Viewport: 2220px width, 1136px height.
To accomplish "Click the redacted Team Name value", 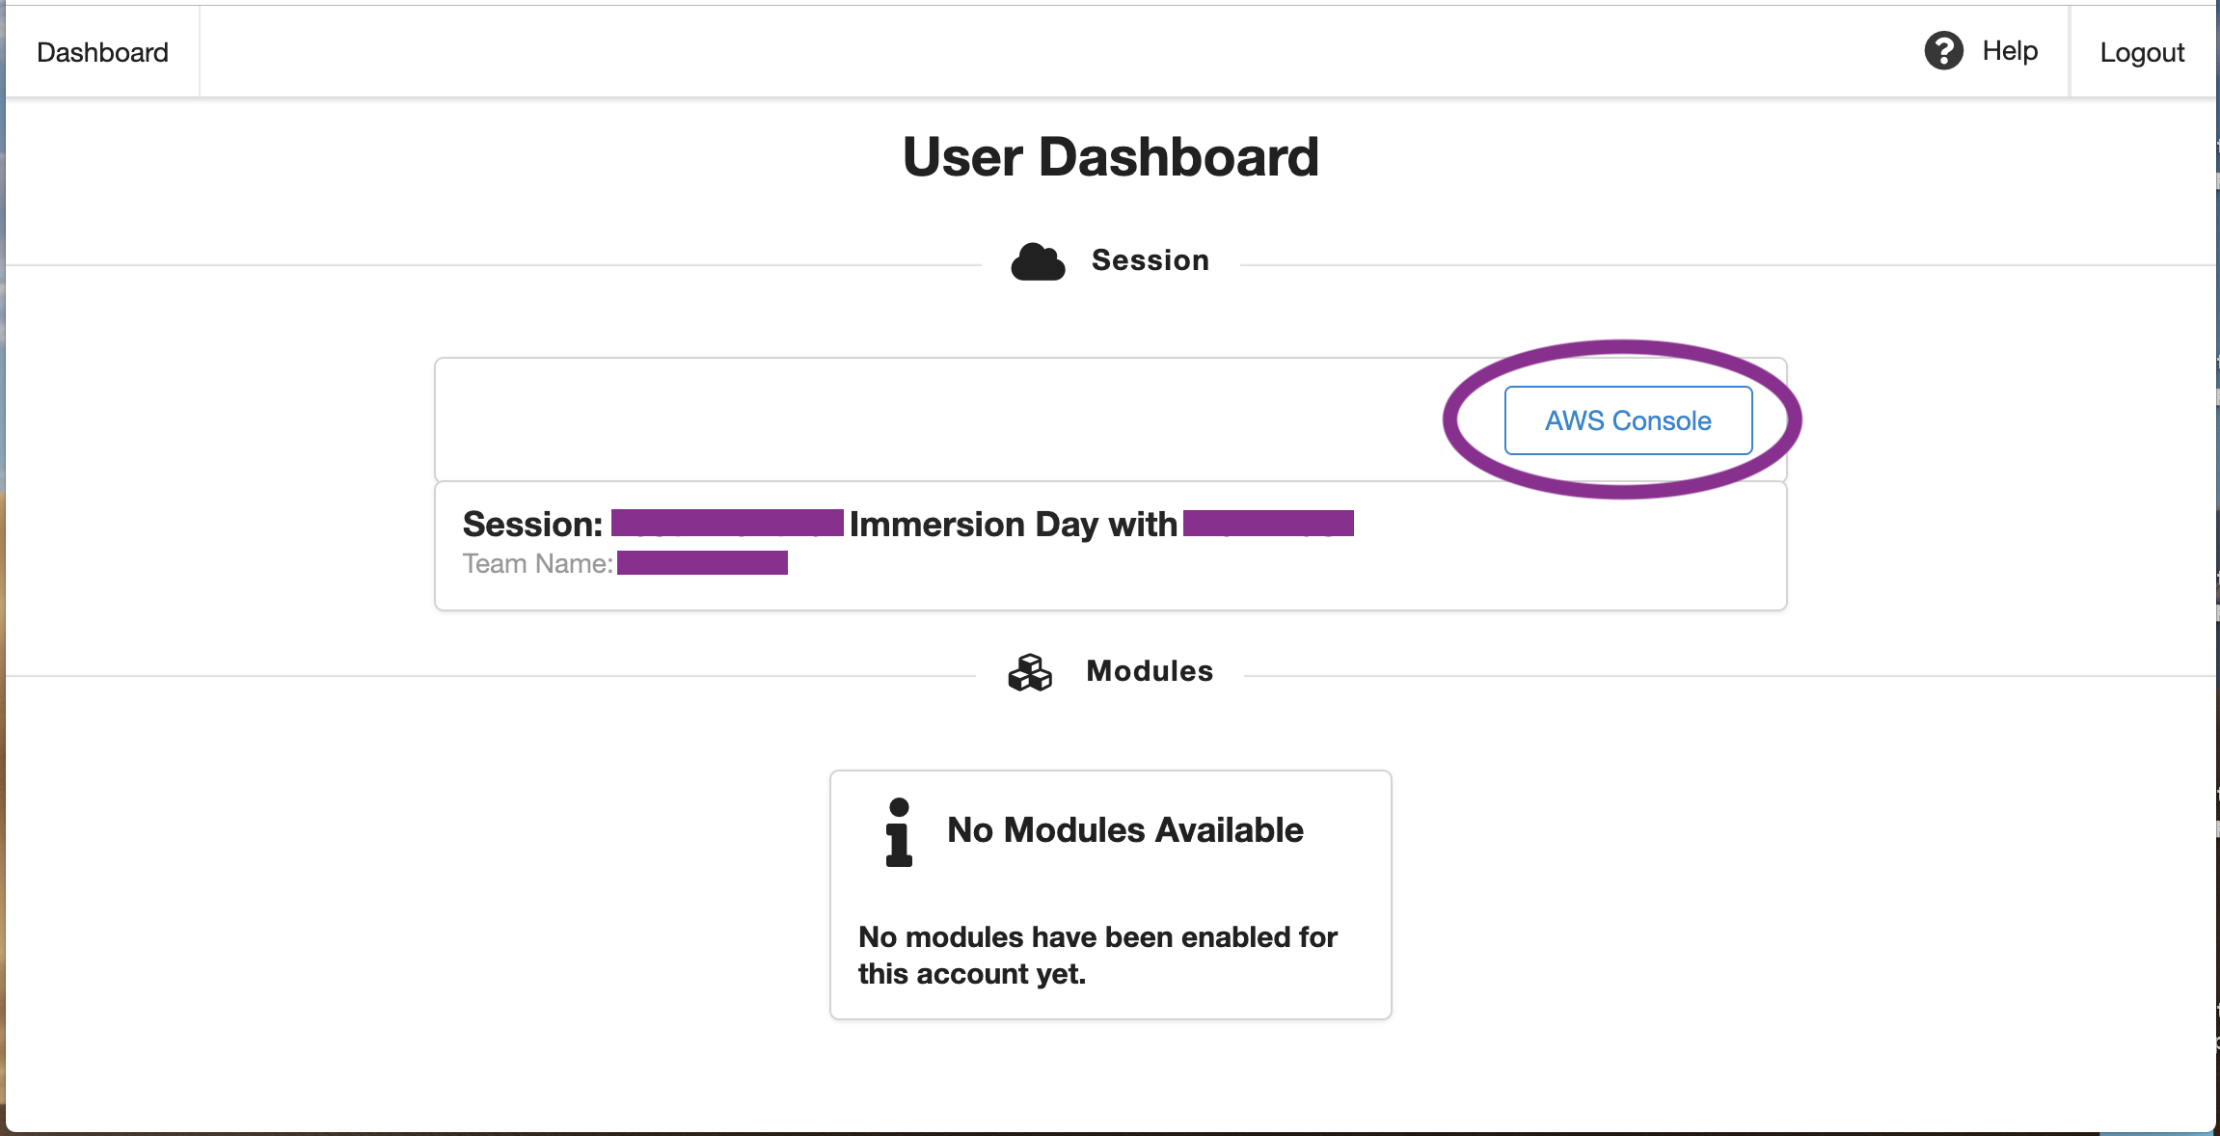I will (x=702, y=562).
